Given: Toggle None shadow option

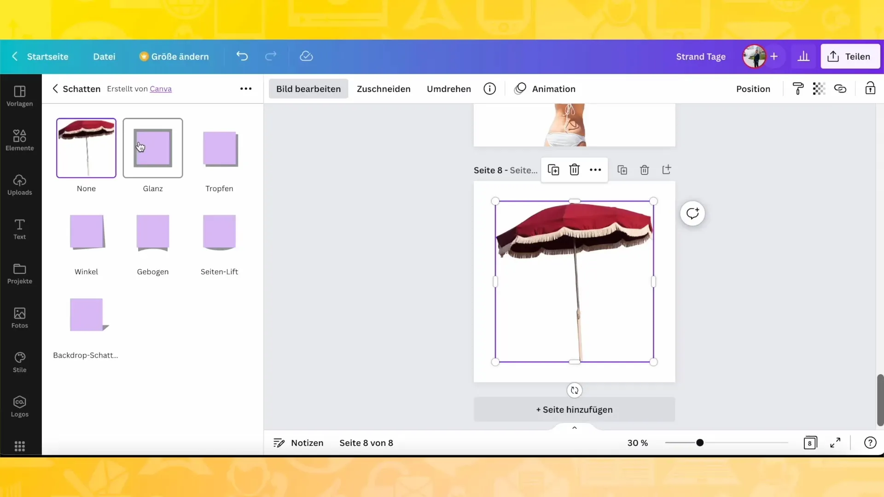Looking at the screenshot, I should point(86,147).
